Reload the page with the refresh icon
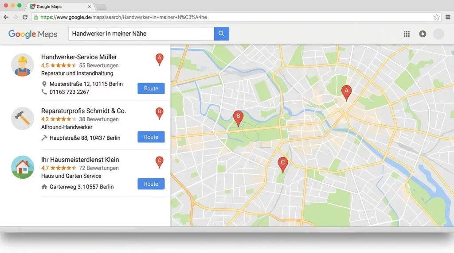This screenshot has width=454, height=253. click(x=25, y=17)
